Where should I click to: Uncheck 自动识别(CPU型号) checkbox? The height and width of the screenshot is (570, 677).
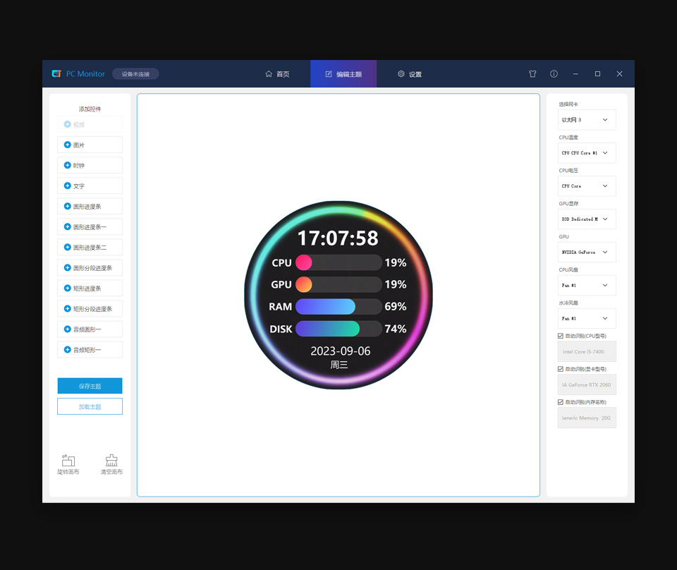[x=561, y=336]
